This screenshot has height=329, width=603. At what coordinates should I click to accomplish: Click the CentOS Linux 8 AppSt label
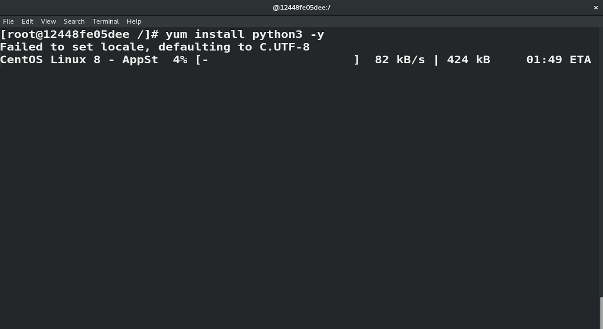78,59
